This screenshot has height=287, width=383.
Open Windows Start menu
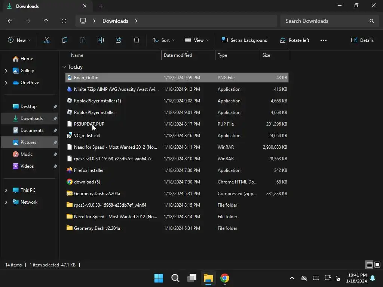pos(159,278)
